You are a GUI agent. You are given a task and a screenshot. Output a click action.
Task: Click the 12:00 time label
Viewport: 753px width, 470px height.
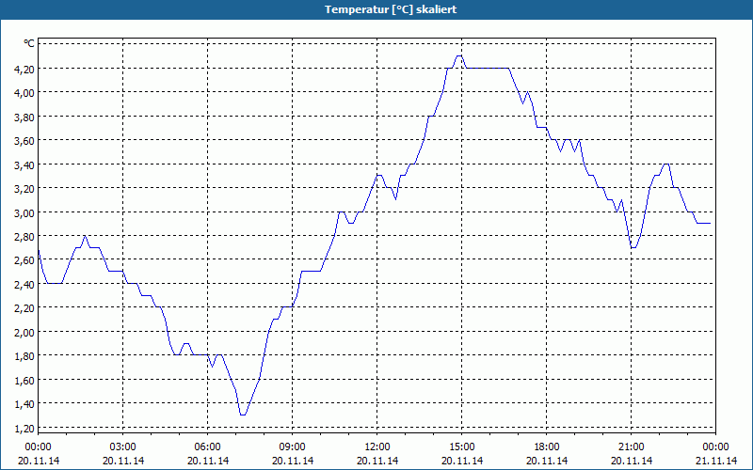coord(377,447)
